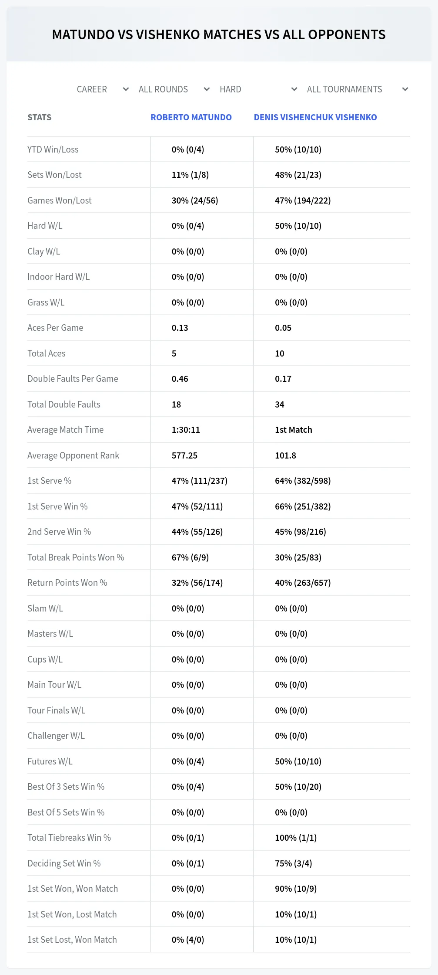
Task: Click the Deciding Set Win % label
Action: (64, 863)
